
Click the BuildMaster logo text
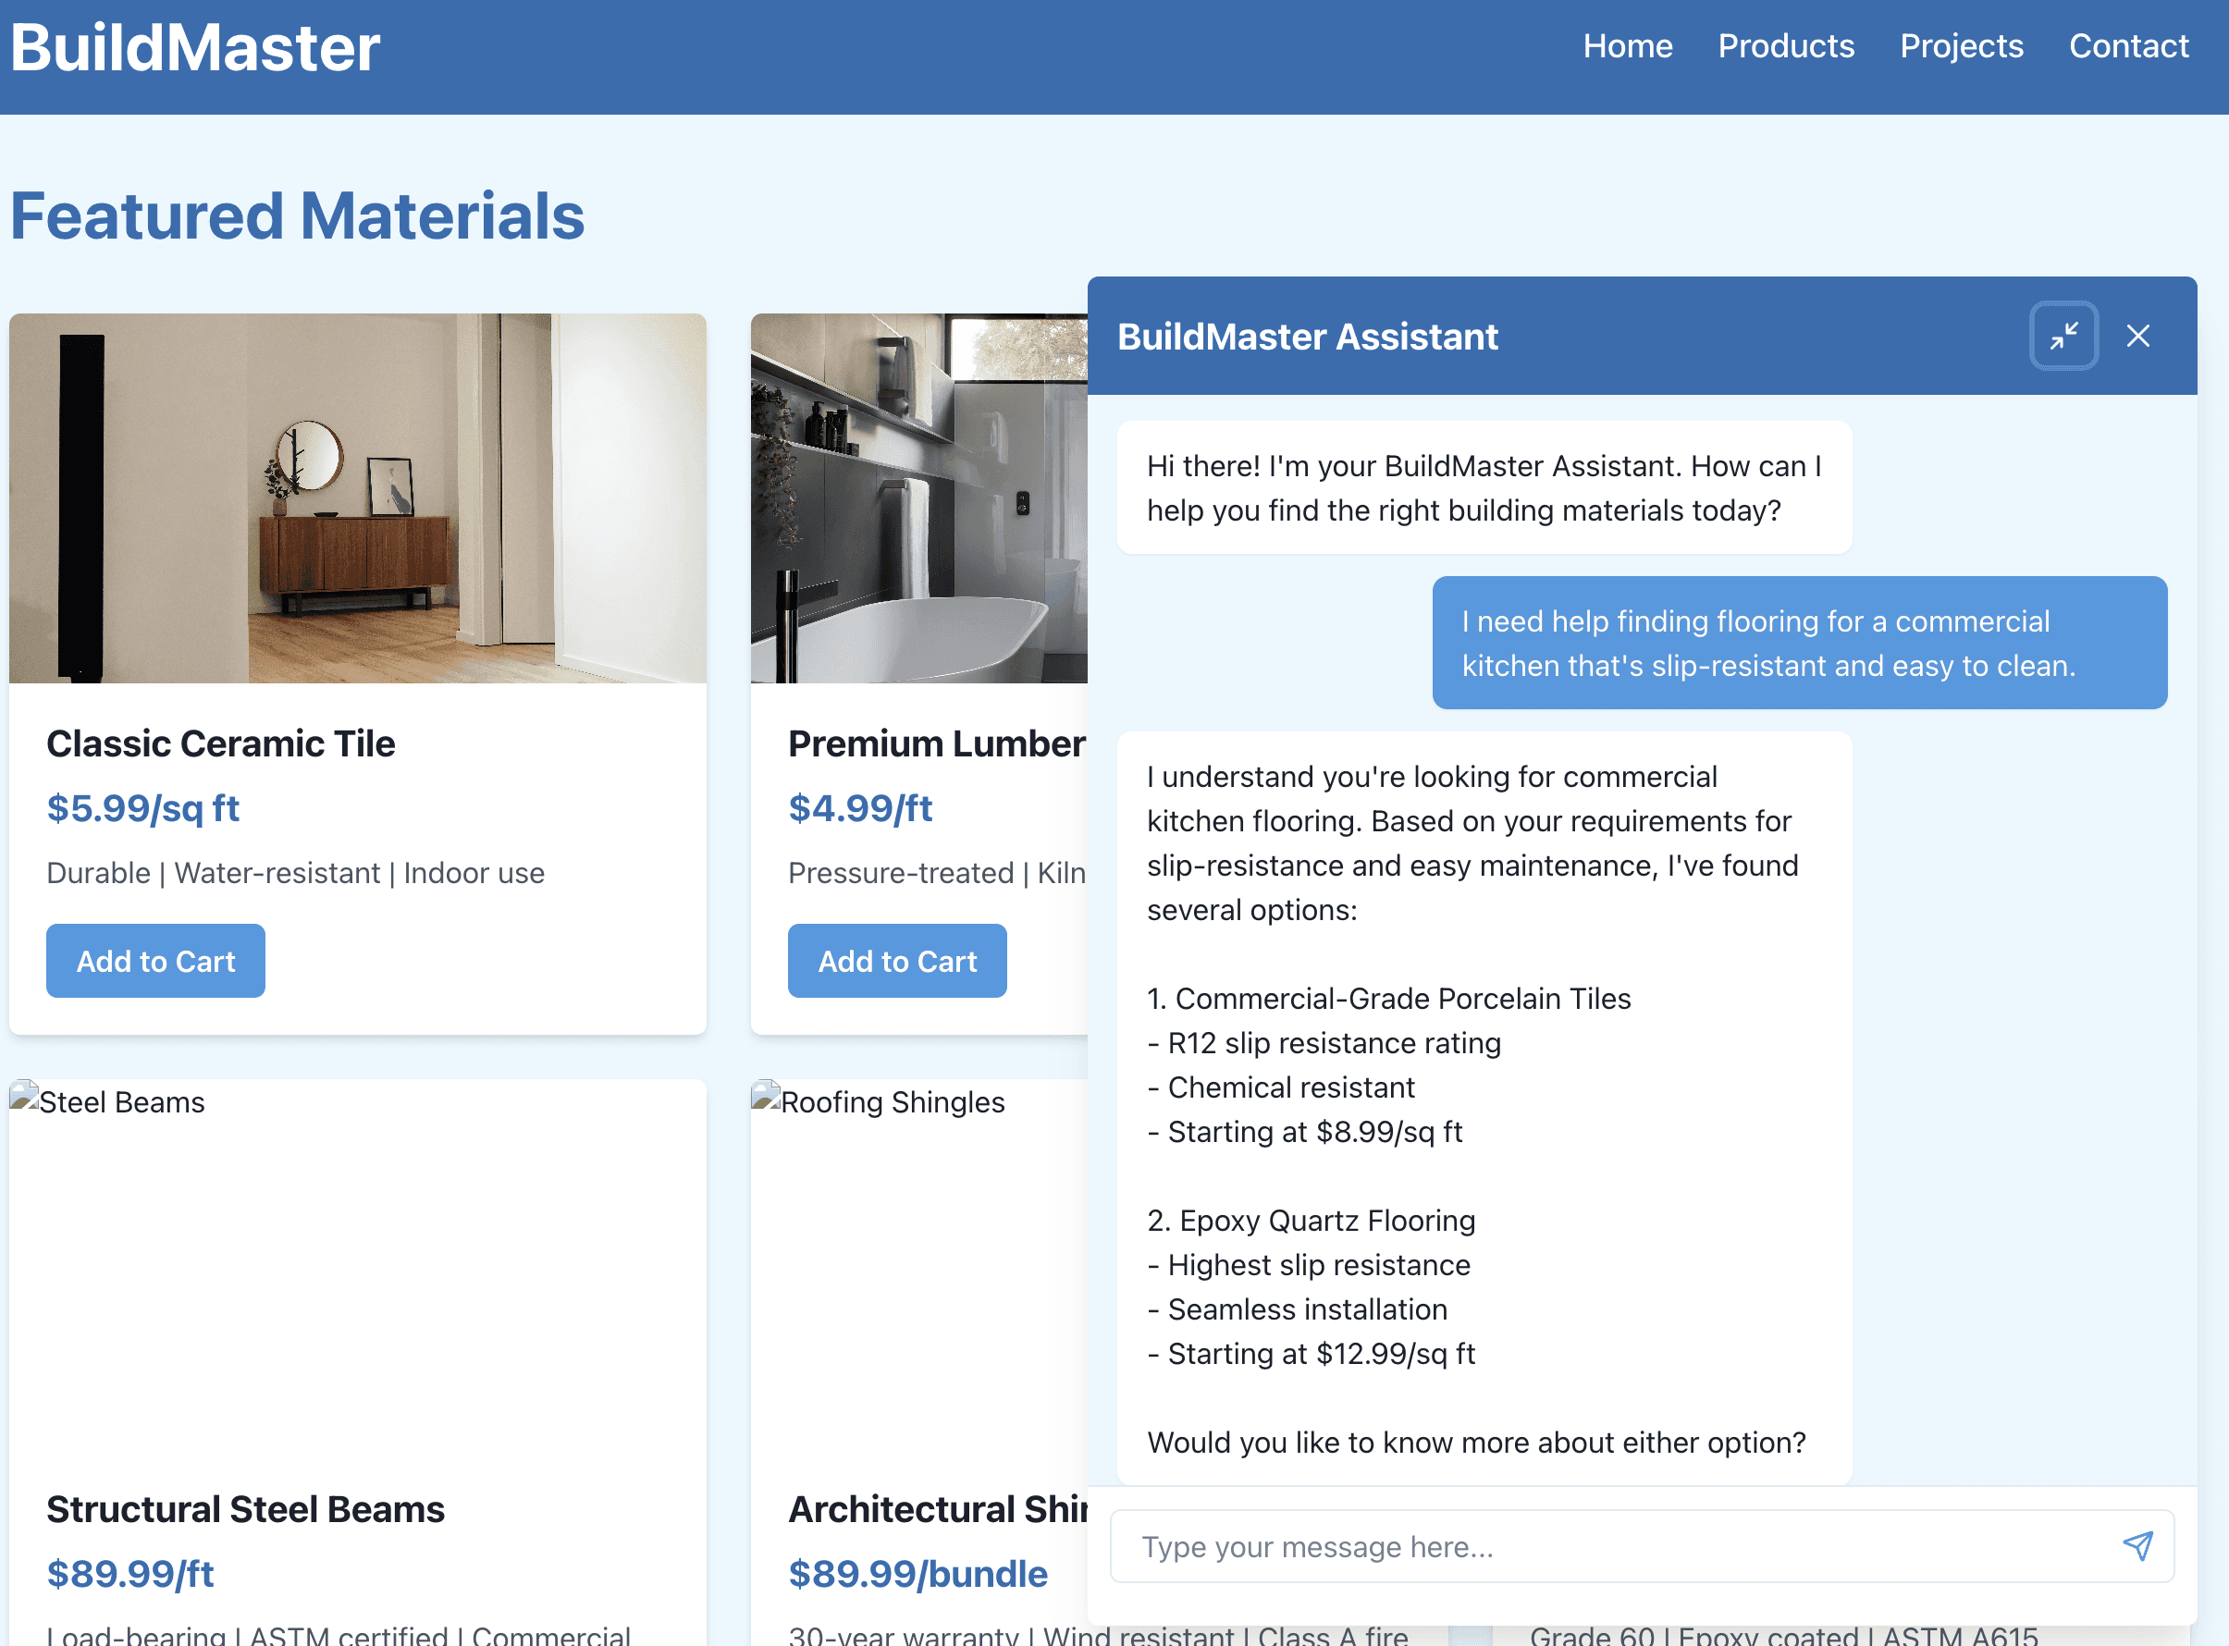[x=195, y=48]
